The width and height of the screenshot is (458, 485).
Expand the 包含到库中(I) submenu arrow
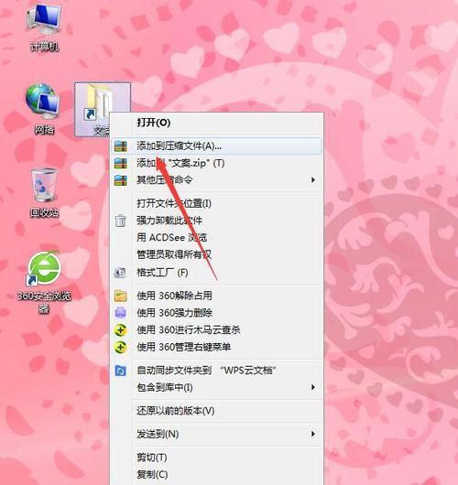coord(313,387)
